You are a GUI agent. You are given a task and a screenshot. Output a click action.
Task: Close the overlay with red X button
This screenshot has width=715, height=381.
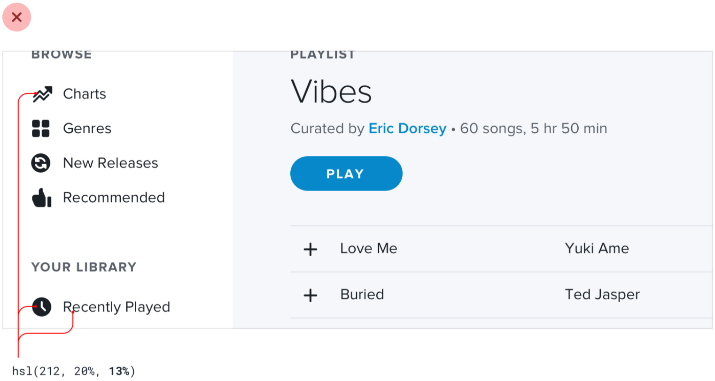tap(17, 17)
